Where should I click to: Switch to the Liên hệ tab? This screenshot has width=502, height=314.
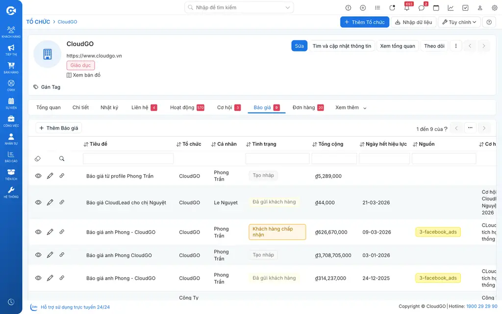pyautogui.click(x=144, y=107)
